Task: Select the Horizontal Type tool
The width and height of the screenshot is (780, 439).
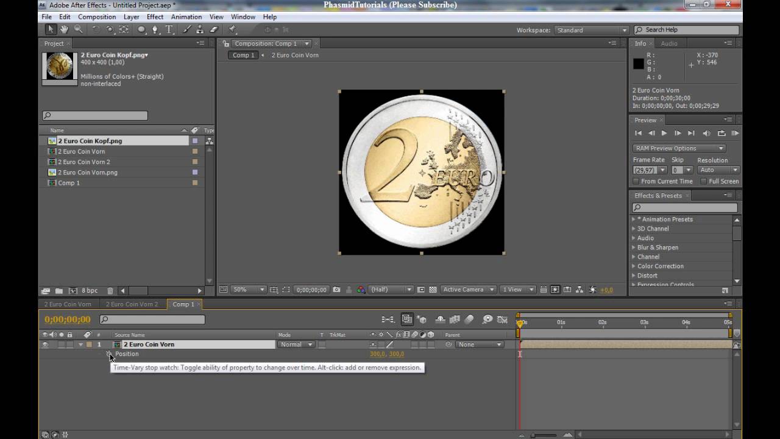Action: (169, 29)
